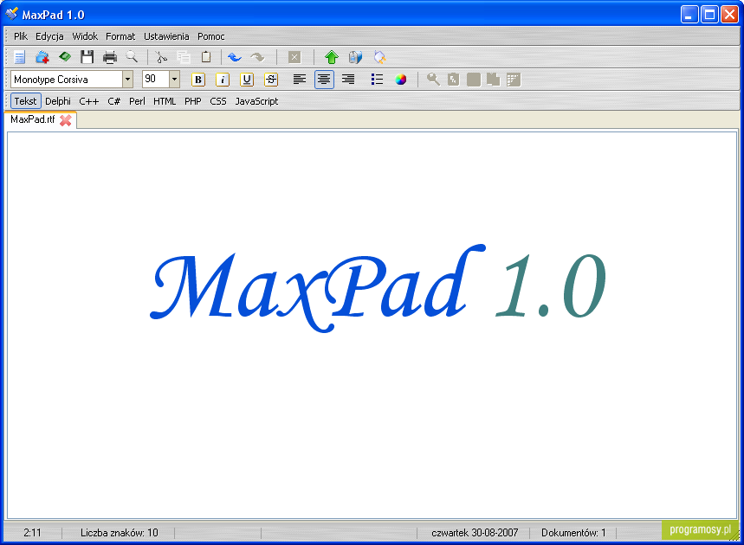Click the print preview magnifier icon
The image size is (744, 545).
coord(132,57)
